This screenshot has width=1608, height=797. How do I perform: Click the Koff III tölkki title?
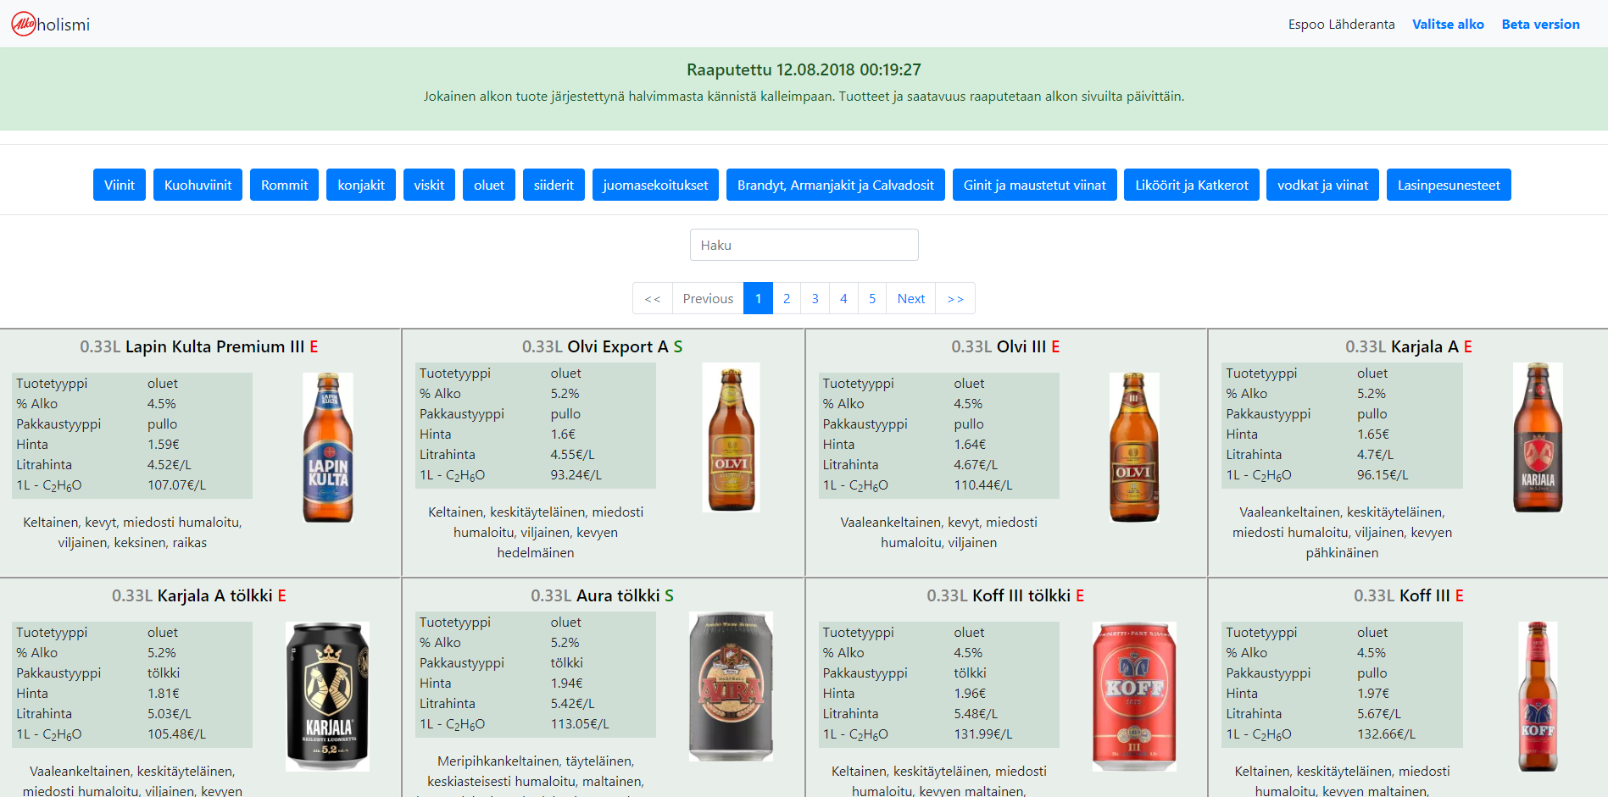pos(1005,595)
